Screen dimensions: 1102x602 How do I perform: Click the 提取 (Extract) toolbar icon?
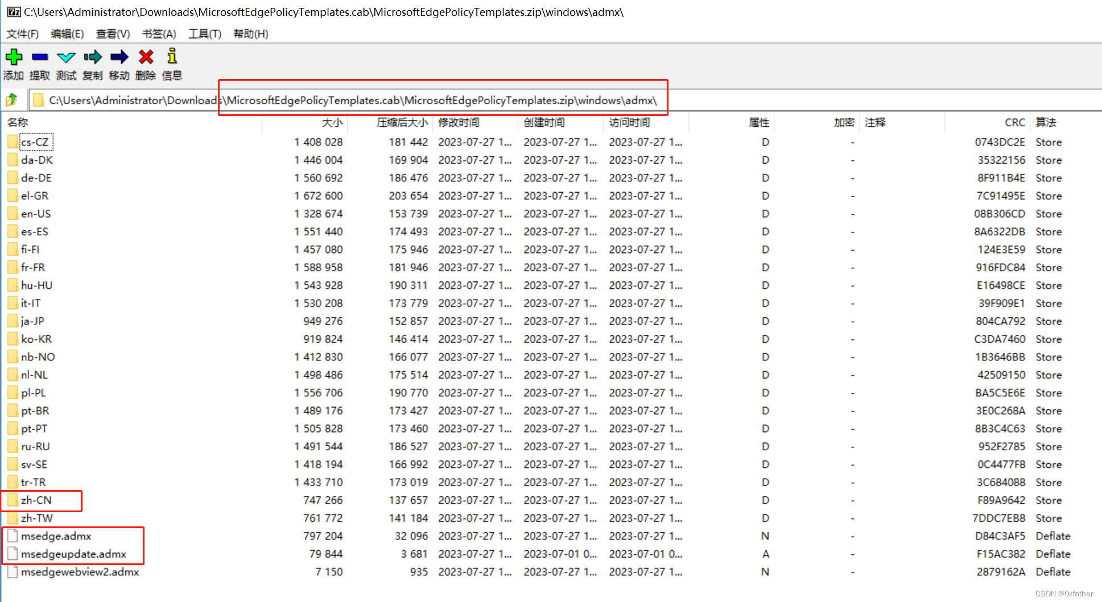[39, 57]
